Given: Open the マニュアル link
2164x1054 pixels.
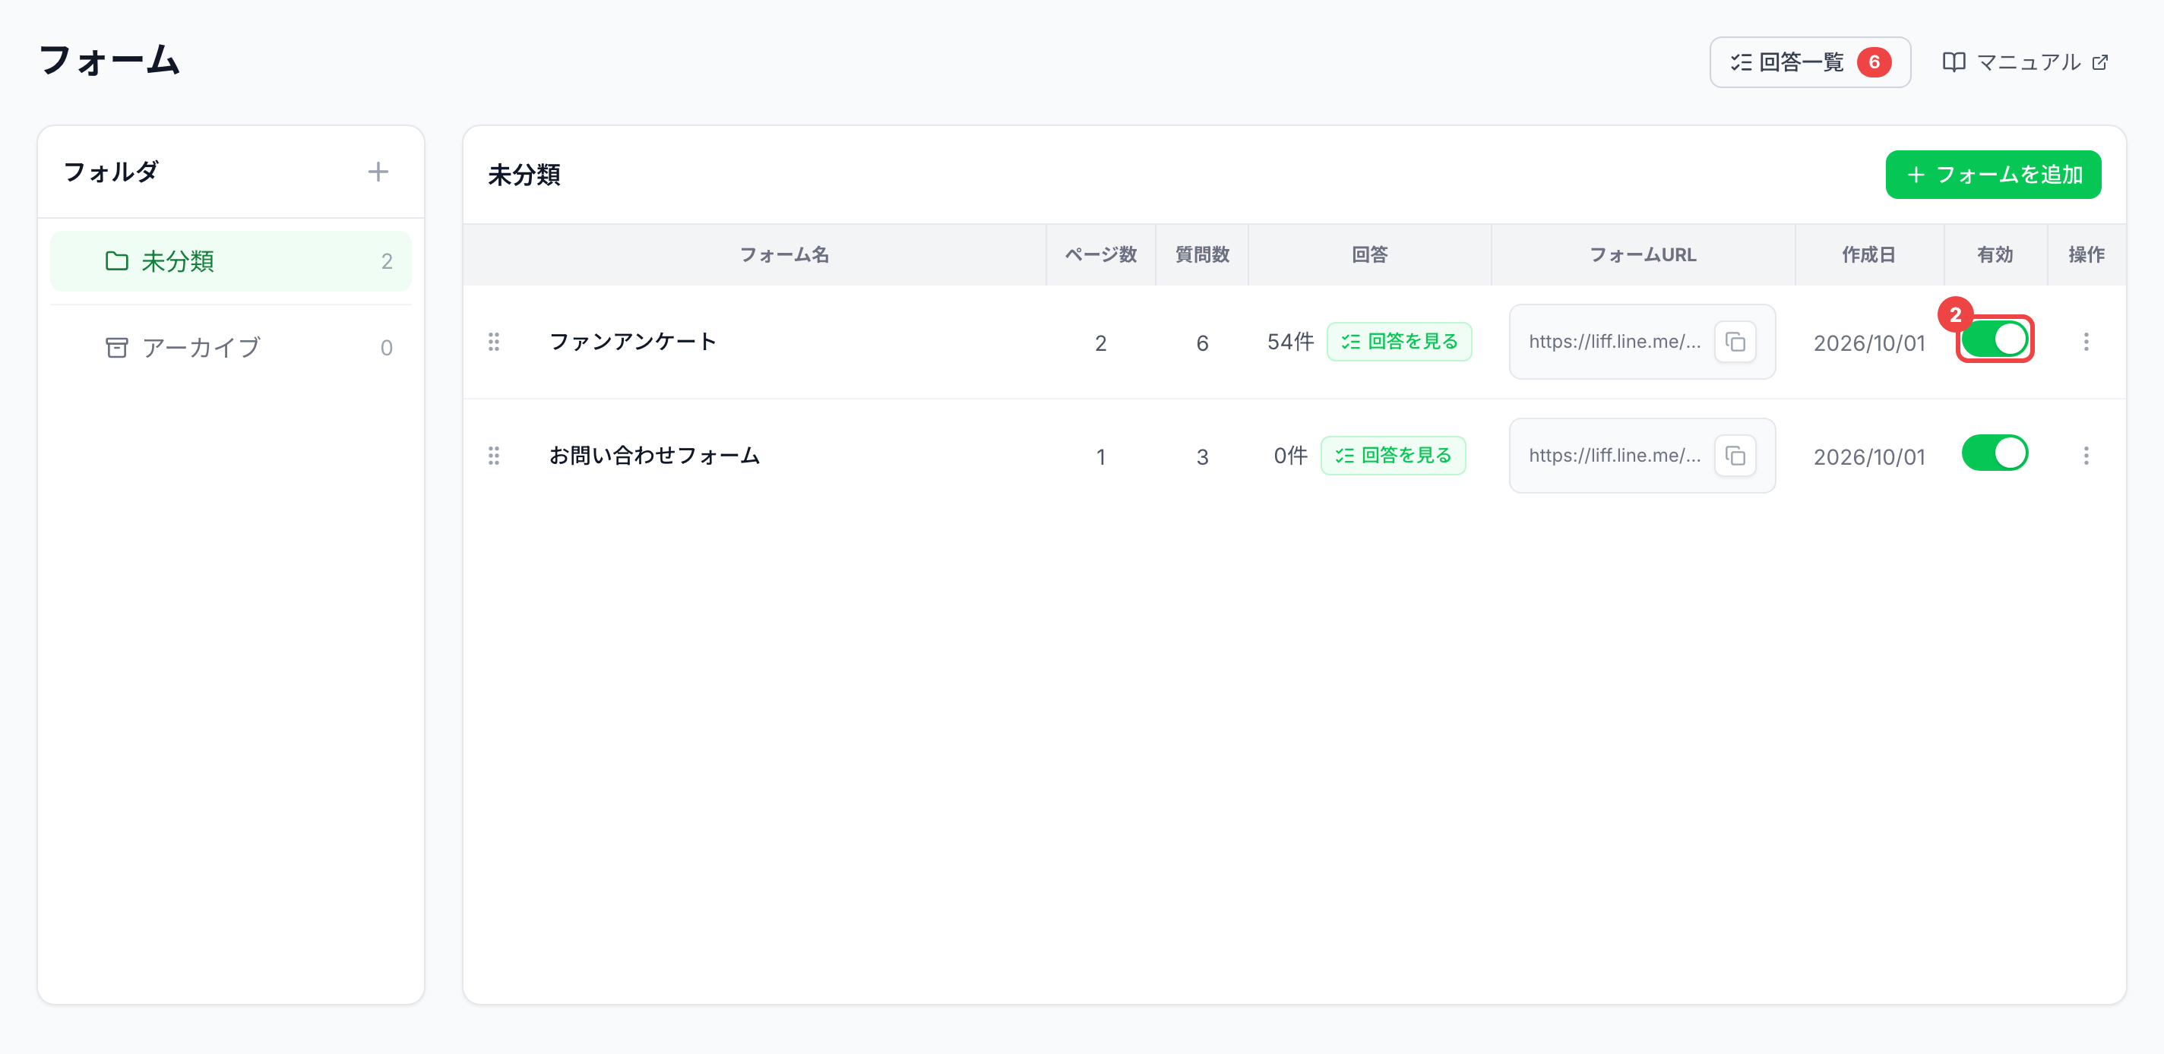Looking at the screenshot, I should (2026, 62).
